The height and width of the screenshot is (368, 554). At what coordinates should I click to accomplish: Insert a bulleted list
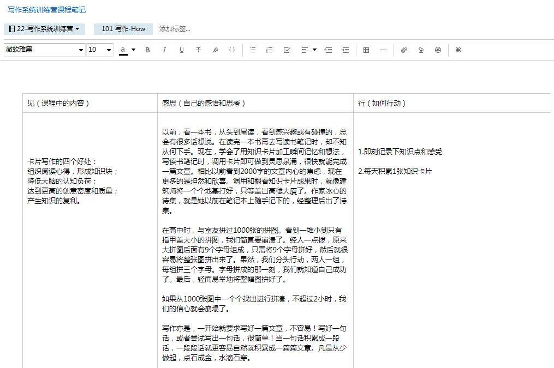253,50
